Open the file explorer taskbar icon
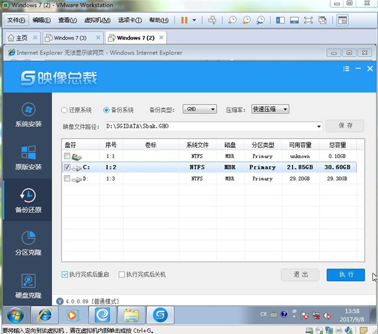378x334 pixels. (132, 315)
